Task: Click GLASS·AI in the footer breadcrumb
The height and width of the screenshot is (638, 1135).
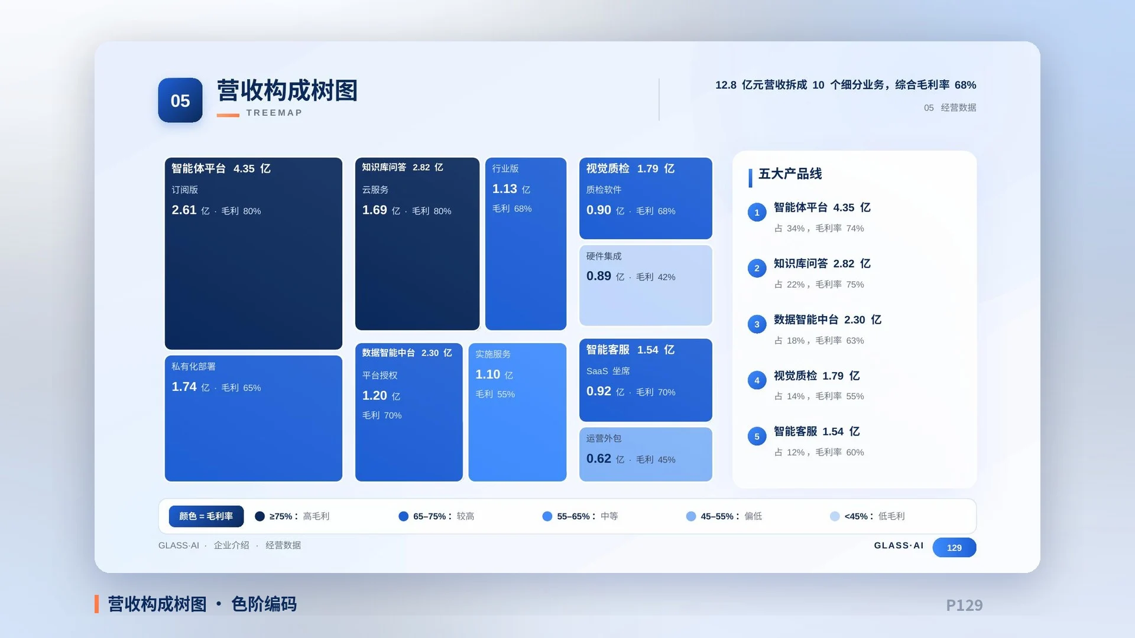Action: tap(179, 545)
